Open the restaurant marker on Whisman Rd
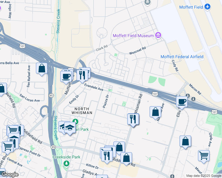The width and height of the screenshot is (222, 178). (133, 120)
